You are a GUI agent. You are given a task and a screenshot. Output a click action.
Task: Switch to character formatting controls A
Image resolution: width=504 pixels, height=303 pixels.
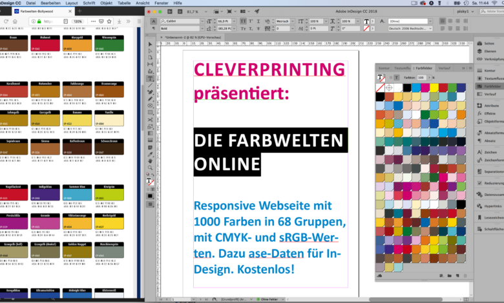154,21
